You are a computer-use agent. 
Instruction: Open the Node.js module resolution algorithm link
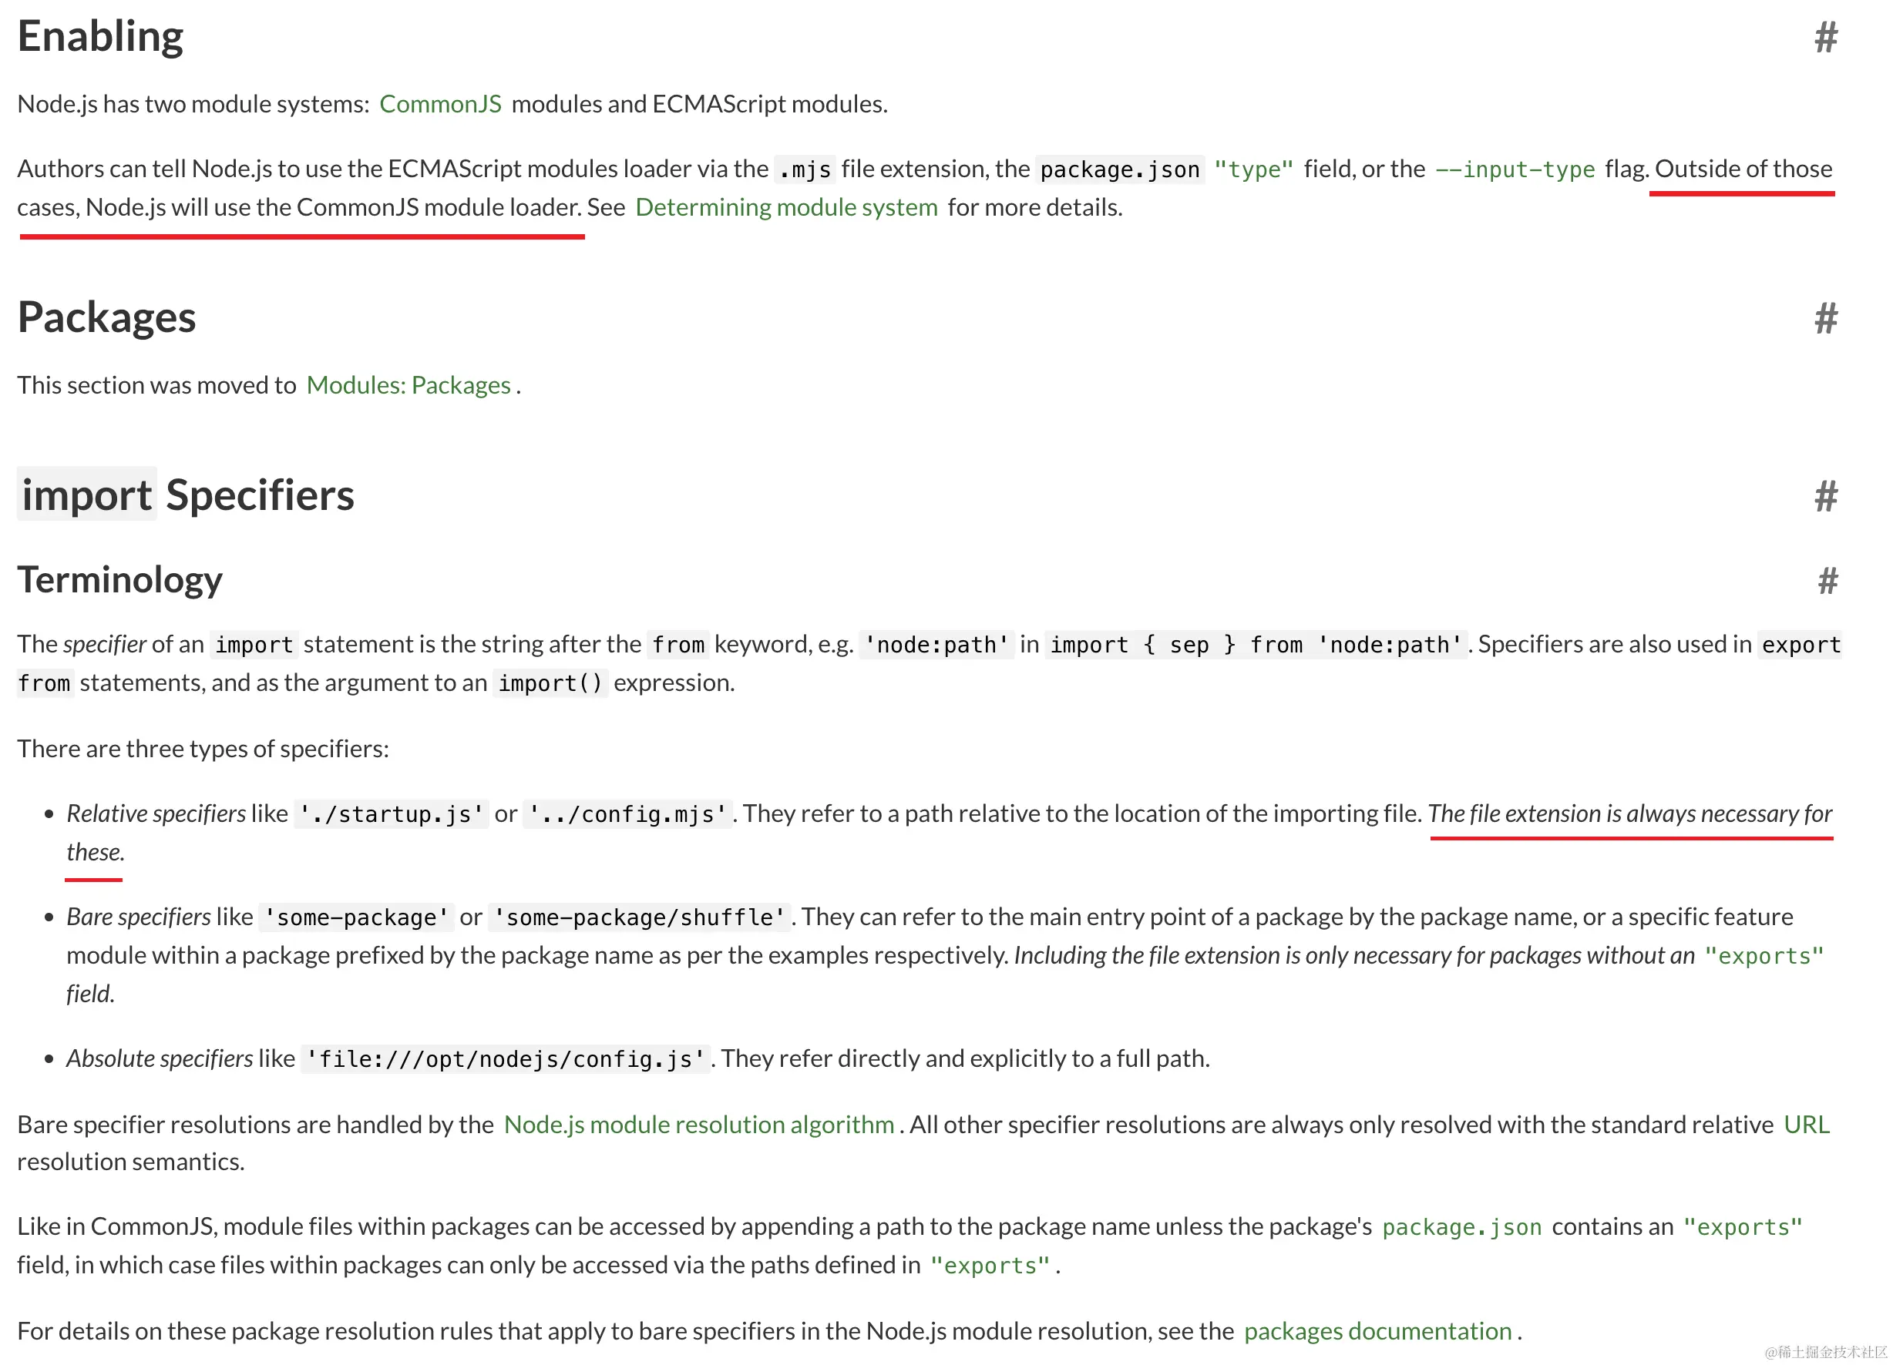(x=701, y=1124)
